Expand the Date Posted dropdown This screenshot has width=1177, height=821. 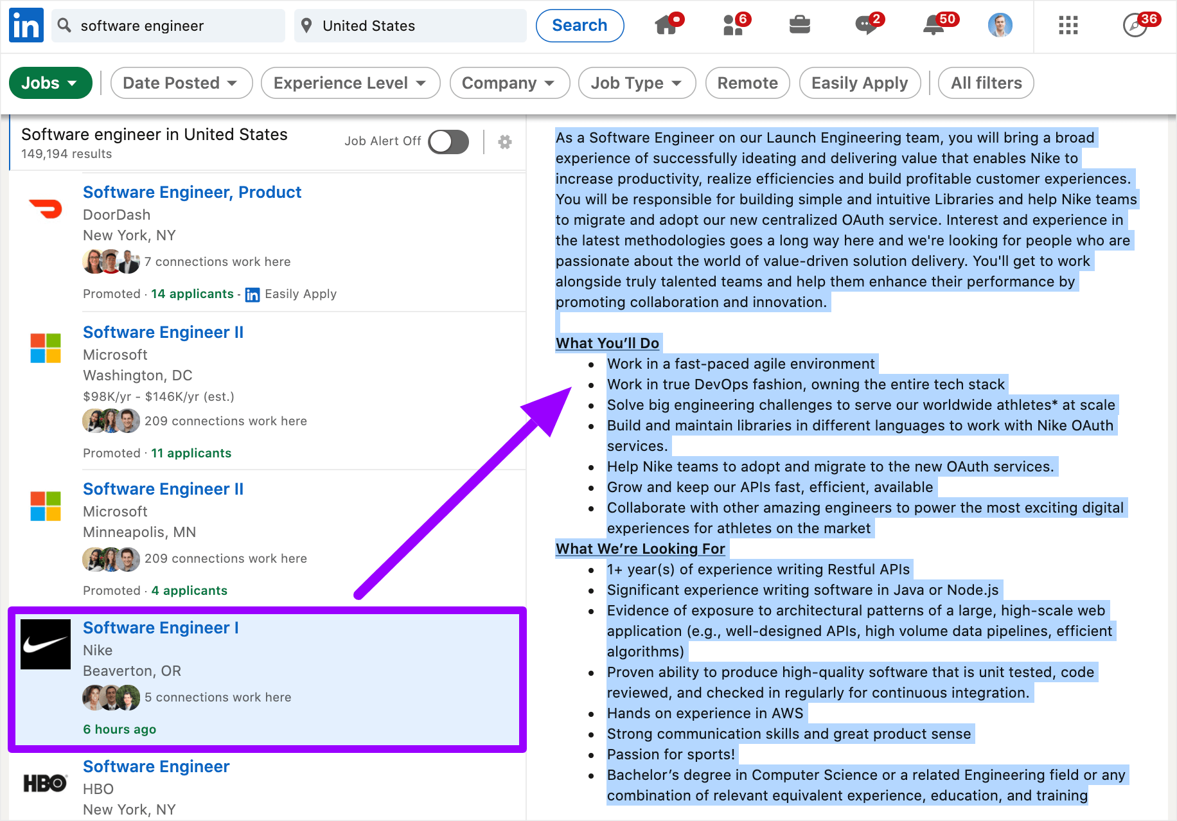[181, 83]
